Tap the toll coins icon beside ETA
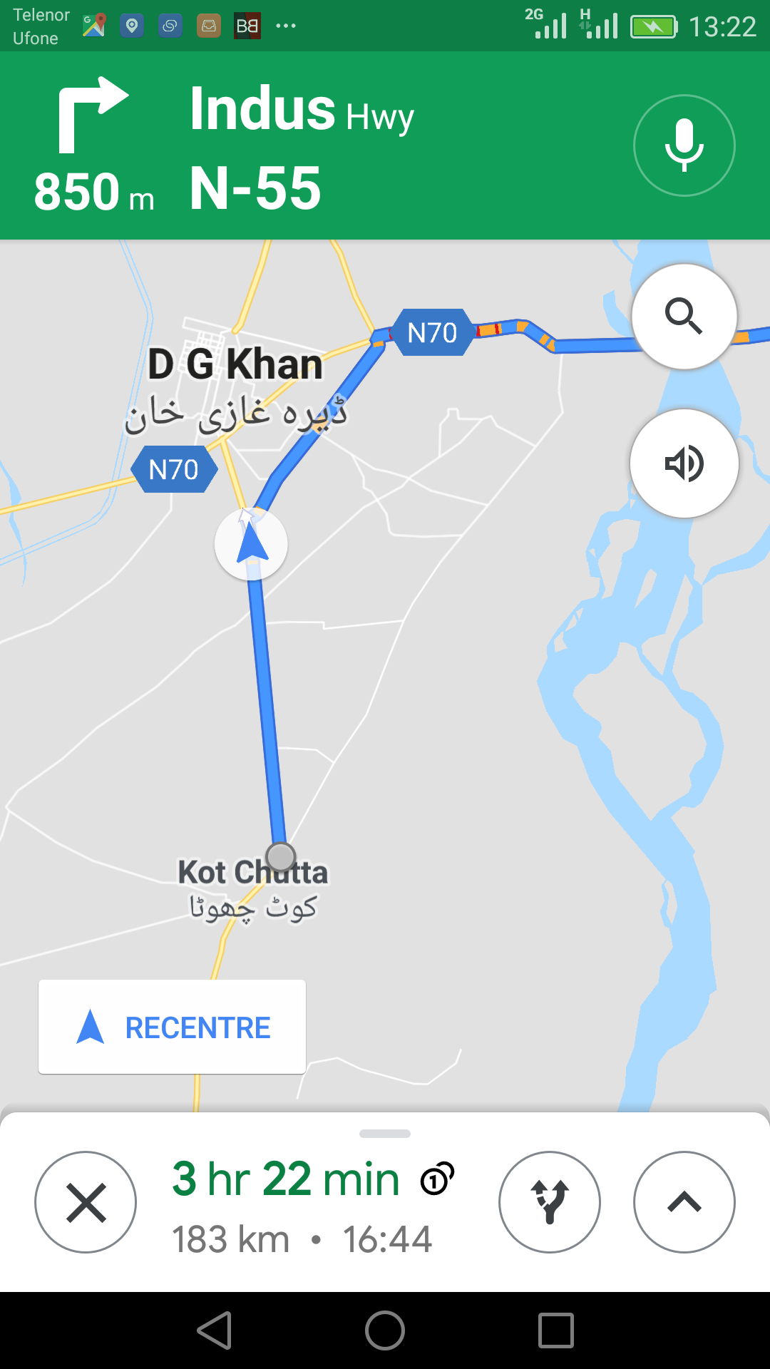 click(x=437, y=1179)
